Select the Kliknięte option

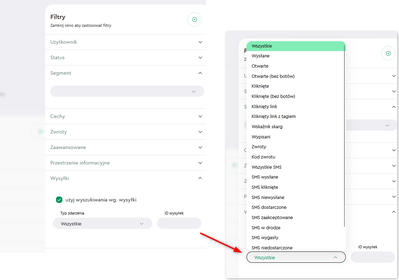coord(295,86)
